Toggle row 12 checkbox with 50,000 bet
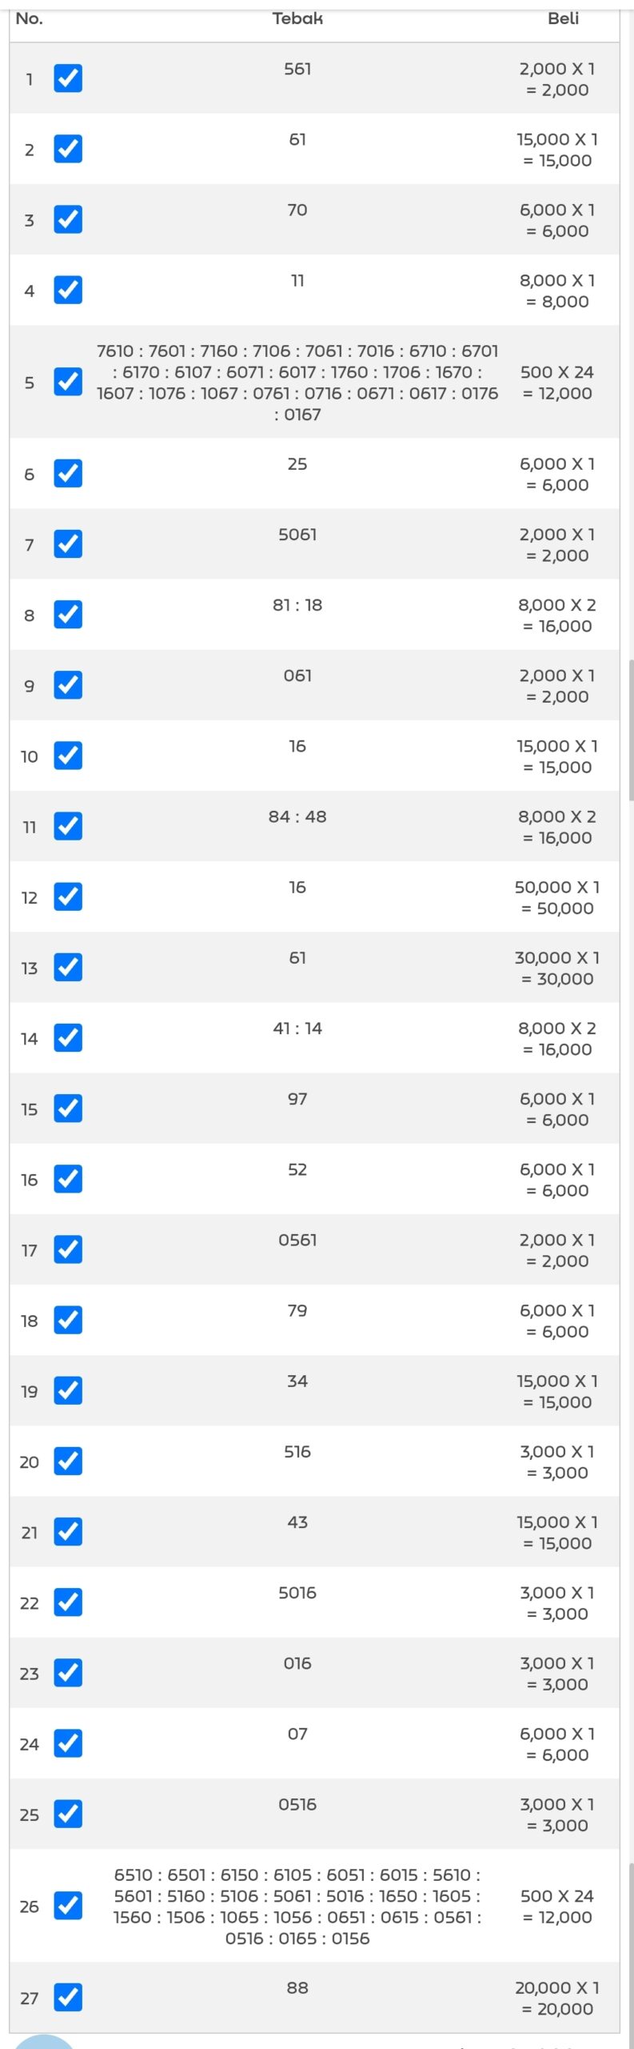 pos(68,896)
